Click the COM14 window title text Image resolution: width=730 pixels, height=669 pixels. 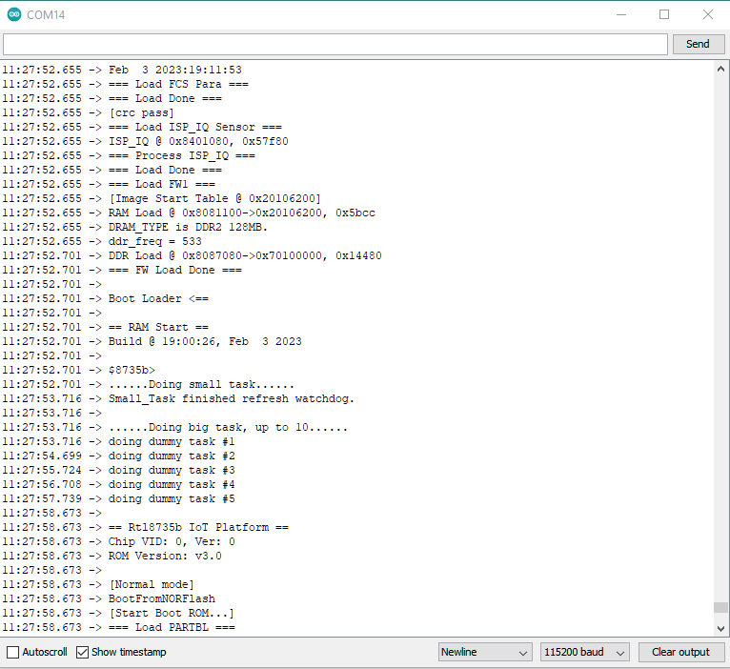click(47, 14)
